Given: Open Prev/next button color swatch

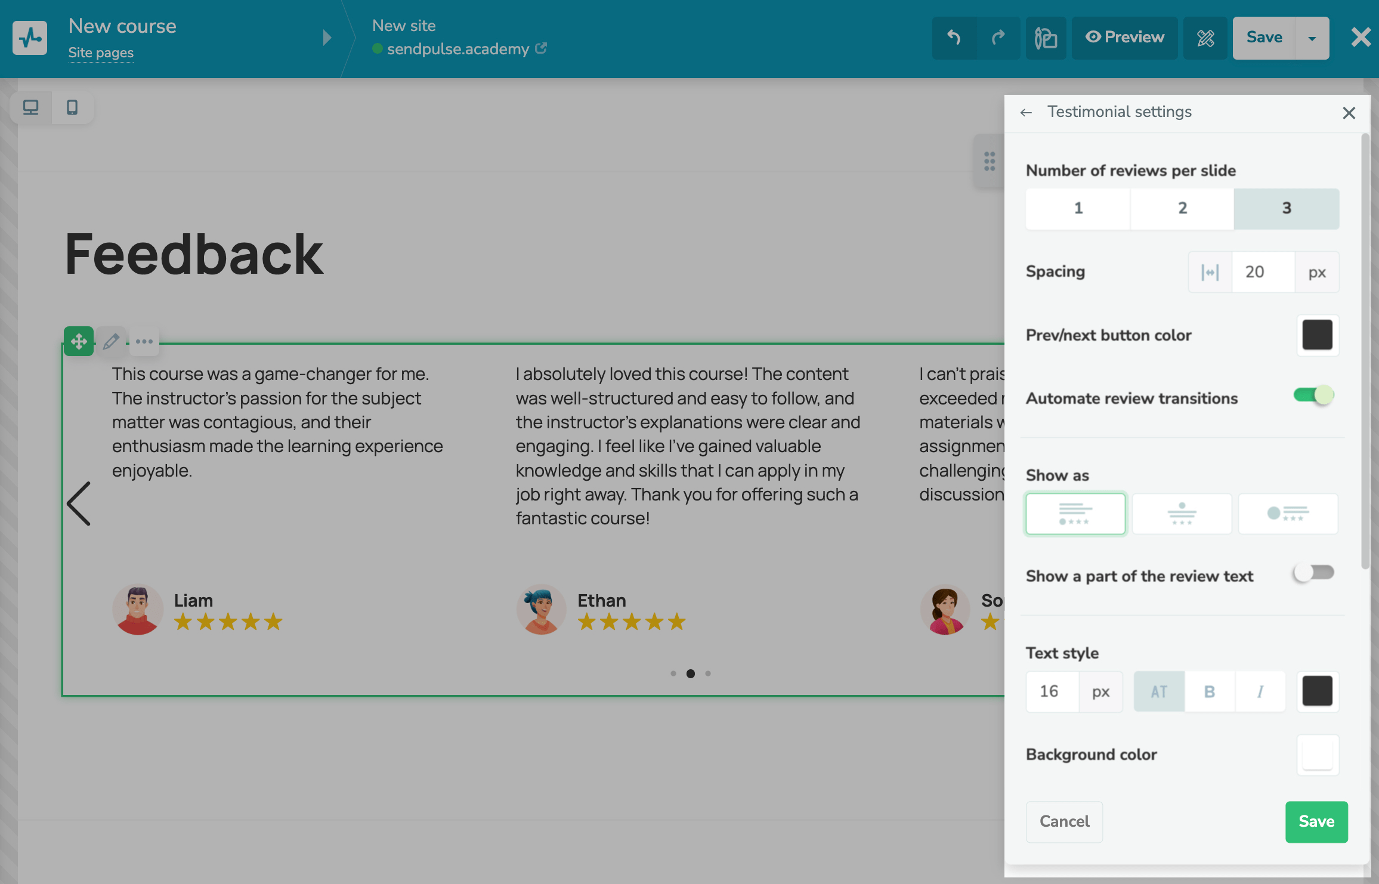Looking at the screenshot, I should (1318, 335).
